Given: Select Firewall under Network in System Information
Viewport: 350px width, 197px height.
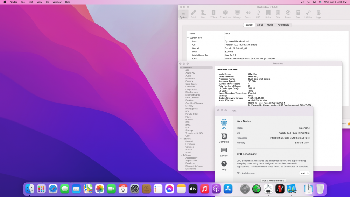Looking at the screenshot, I should tap(189, 141).
